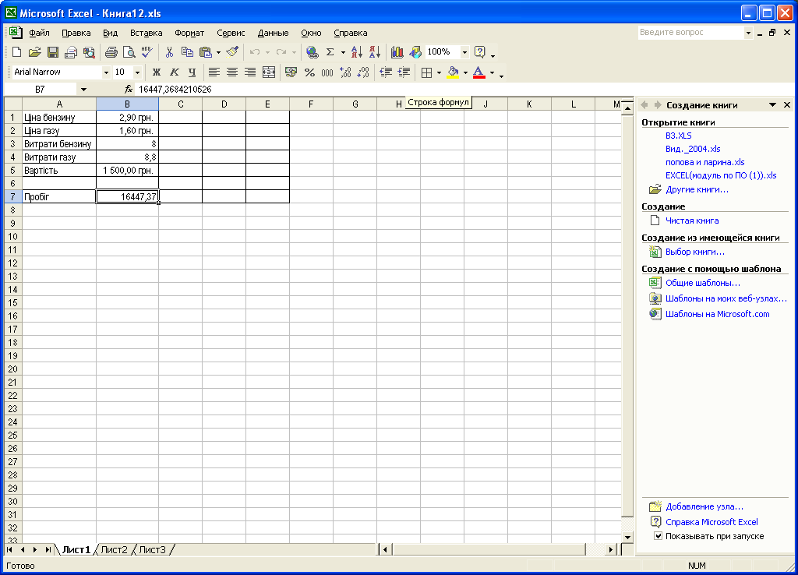
Task: Click the insert function fx icon
Action: pyautogui.click(x=129, y=89)
